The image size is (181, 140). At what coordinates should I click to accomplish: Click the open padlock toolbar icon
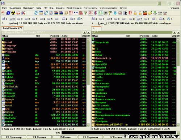point(140,13)
